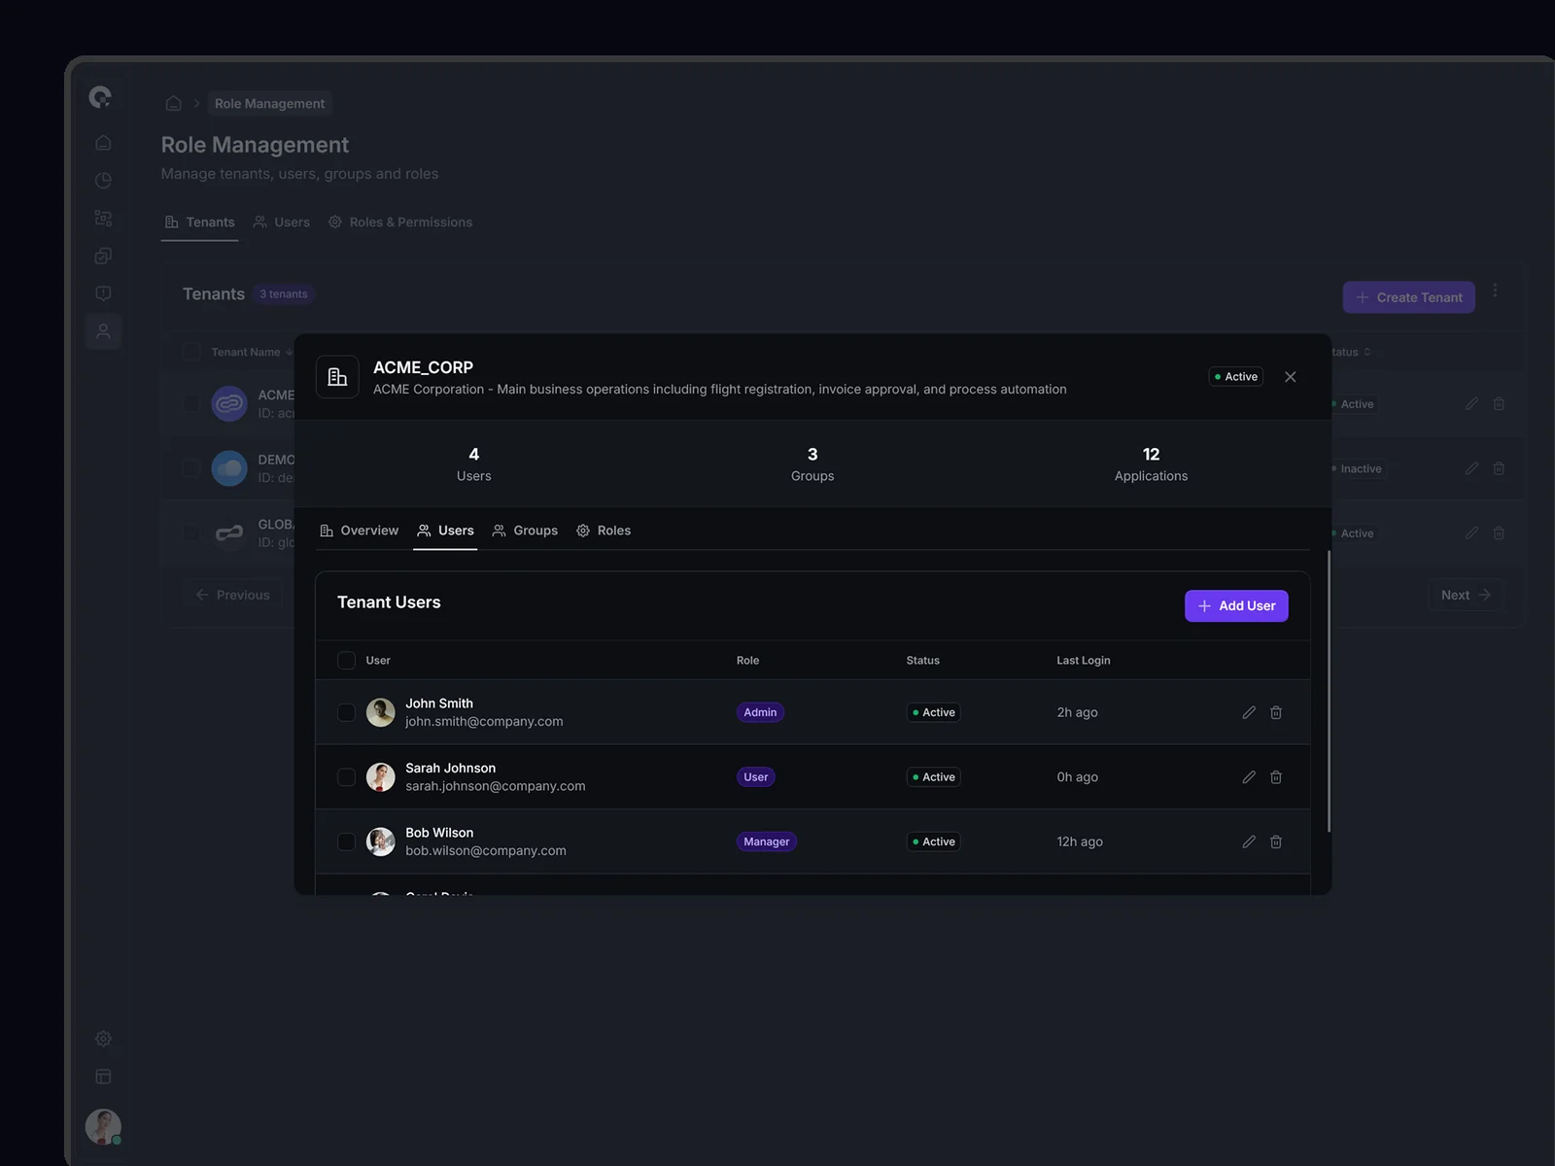Click the home icon in breadcrumb
This screenshot has width=1555, height=1166.
coord(174,103)
